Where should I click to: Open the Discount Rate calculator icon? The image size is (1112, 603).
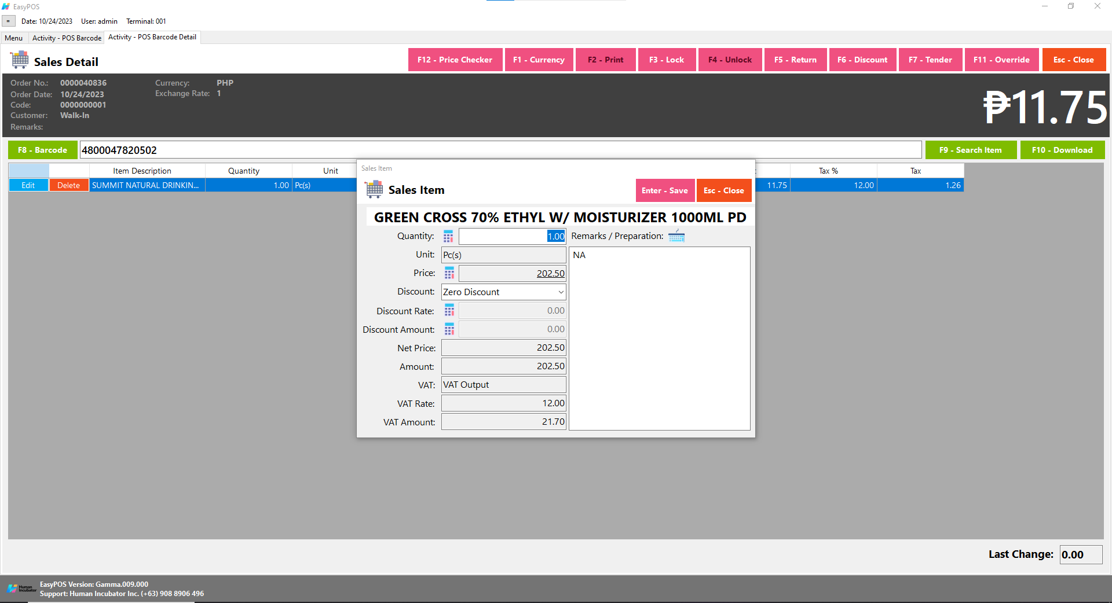point(449,311)
